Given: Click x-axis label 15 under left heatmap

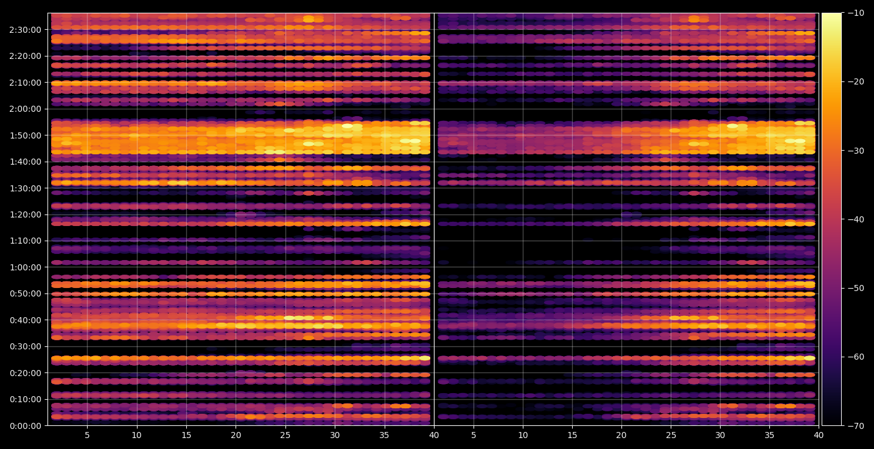Looking at the screenshot, I should pos(186,435).
